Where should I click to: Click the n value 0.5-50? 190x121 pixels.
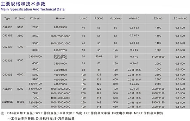(x=134, y=50)
